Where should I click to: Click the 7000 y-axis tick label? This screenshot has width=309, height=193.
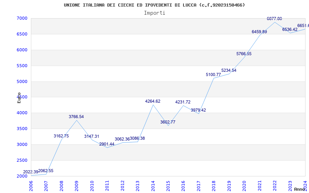click(22, 18)
